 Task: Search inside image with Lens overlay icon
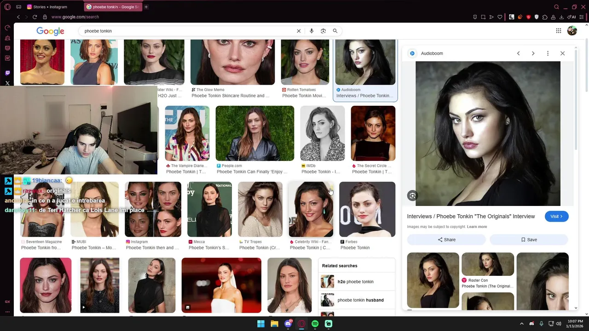pos(412,196)
